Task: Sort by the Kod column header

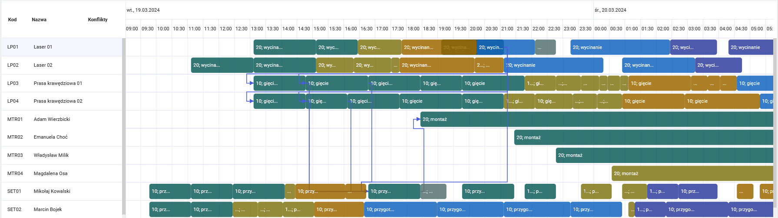Action: click(x=12, y=20)
